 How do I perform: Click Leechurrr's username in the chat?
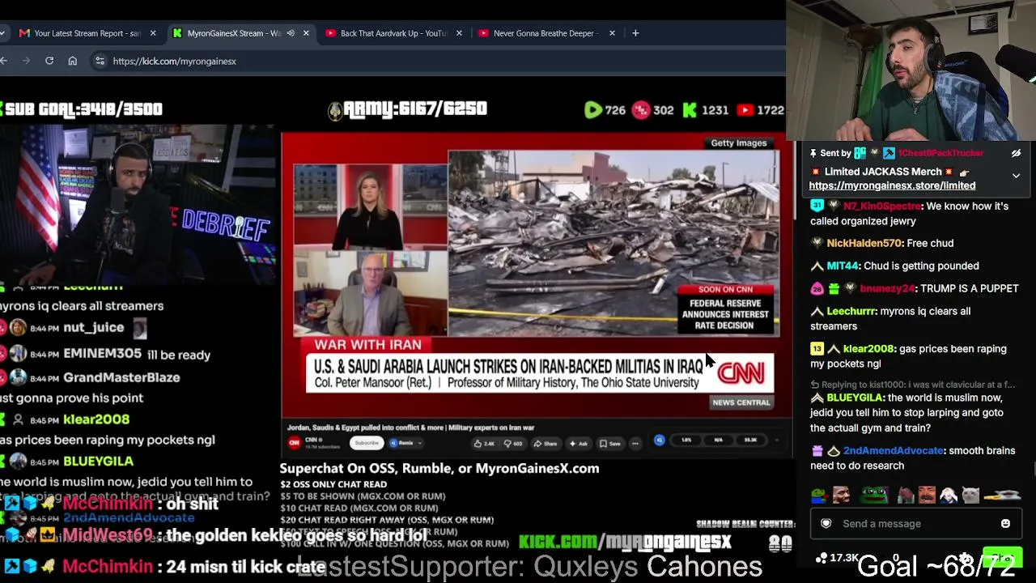pyautogui.click(x=851, y=311)
